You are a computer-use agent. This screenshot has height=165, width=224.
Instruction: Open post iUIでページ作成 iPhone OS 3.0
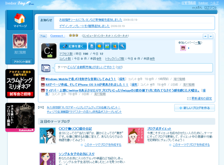(87, 84)
